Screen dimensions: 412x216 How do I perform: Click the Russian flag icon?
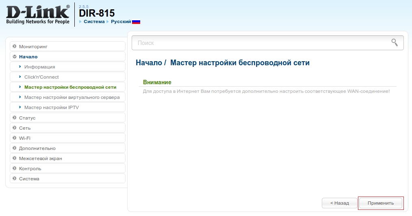tap(136, 21)
